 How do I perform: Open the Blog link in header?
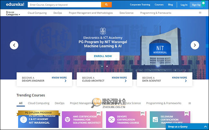[170, 5]
